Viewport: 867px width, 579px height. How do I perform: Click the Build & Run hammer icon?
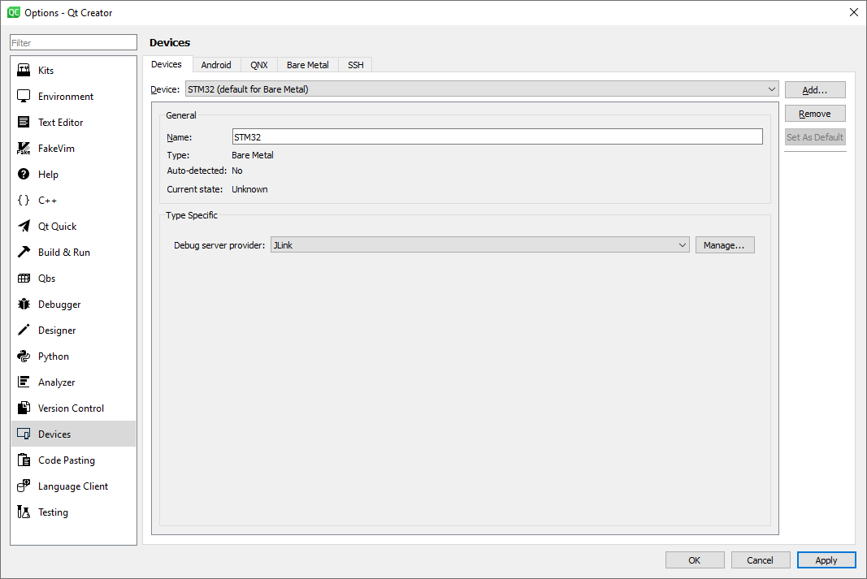click(24, 253)
